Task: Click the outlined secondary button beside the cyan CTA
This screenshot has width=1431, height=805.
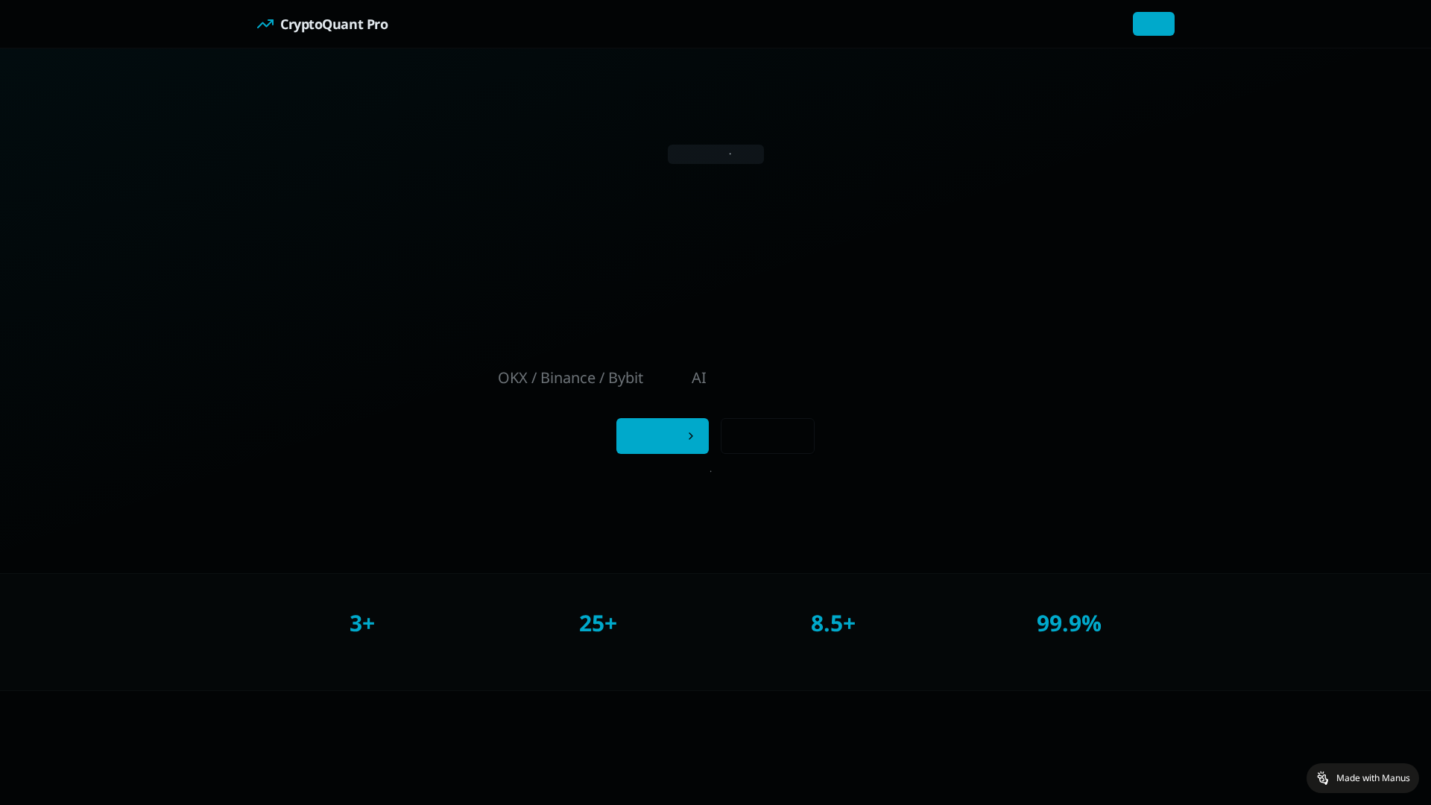Action: click(x=767, y=435)
